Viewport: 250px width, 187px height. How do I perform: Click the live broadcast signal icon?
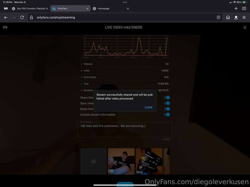point(5,27)
